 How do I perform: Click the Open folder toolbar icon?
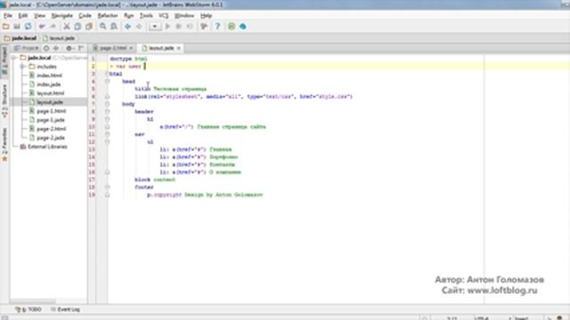[6, 27]
